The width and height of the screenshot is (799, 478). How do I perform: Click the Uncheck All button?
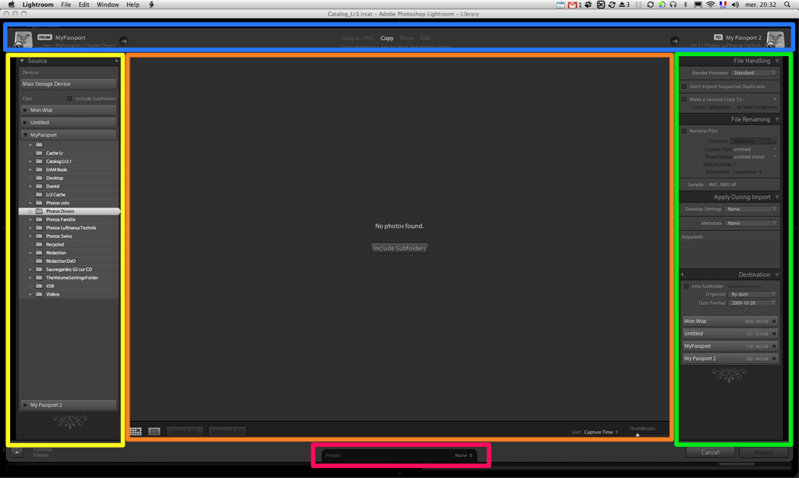tap(227, 432)
